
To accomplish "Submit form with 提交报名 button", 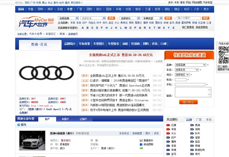I will pos(188,102).
